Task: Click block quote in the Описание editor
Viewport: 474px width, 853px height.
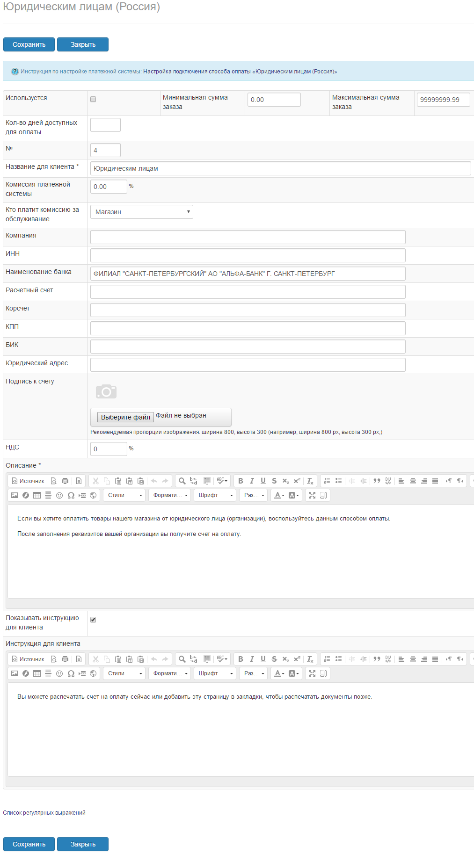Action: [x=377, y=481]
